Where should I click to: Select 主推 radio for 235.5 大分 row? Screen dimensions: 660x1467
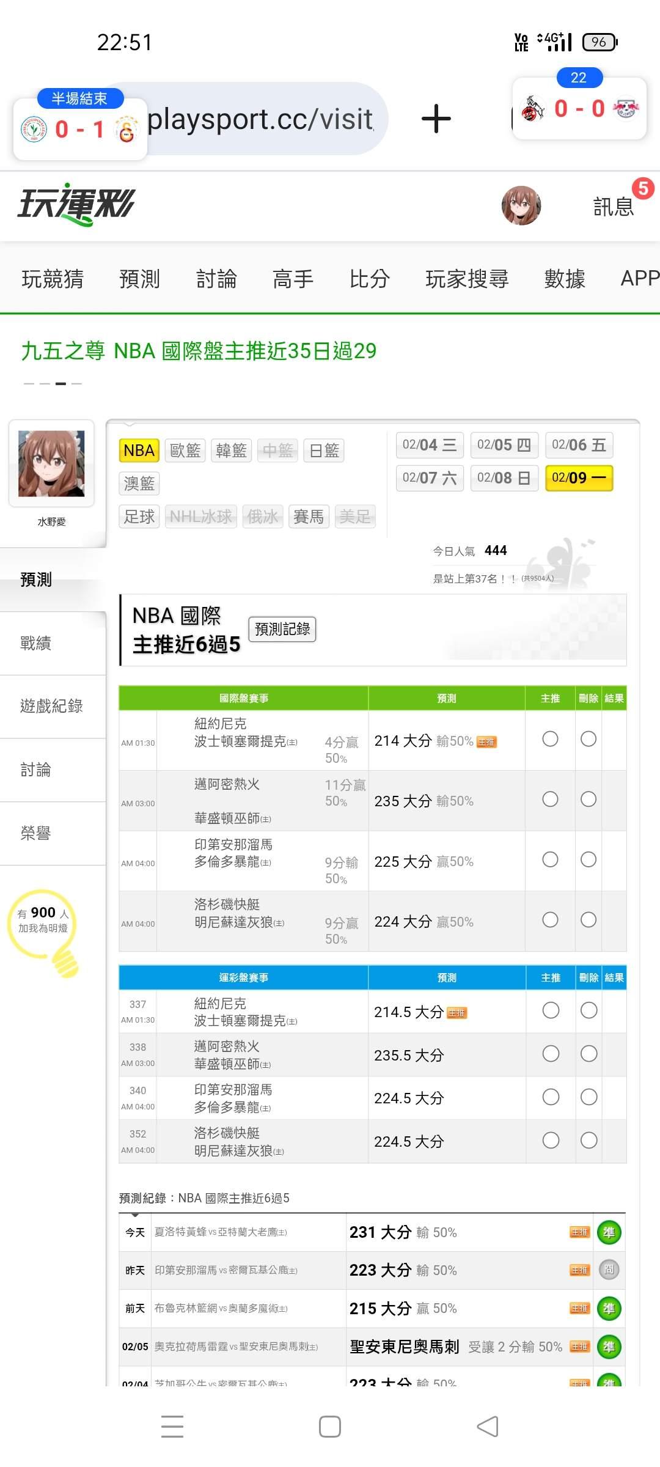coord(551,1054)
